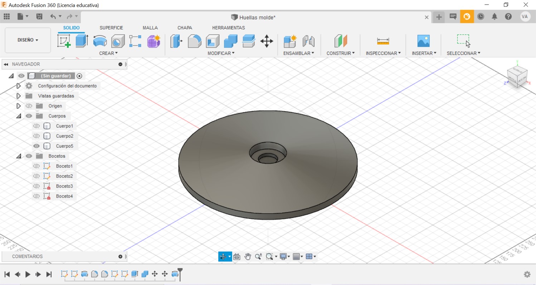536x285 pixels.
Task: Hide the Cuerpos folder
Action: pyautogui.click(x=29, y=116)
